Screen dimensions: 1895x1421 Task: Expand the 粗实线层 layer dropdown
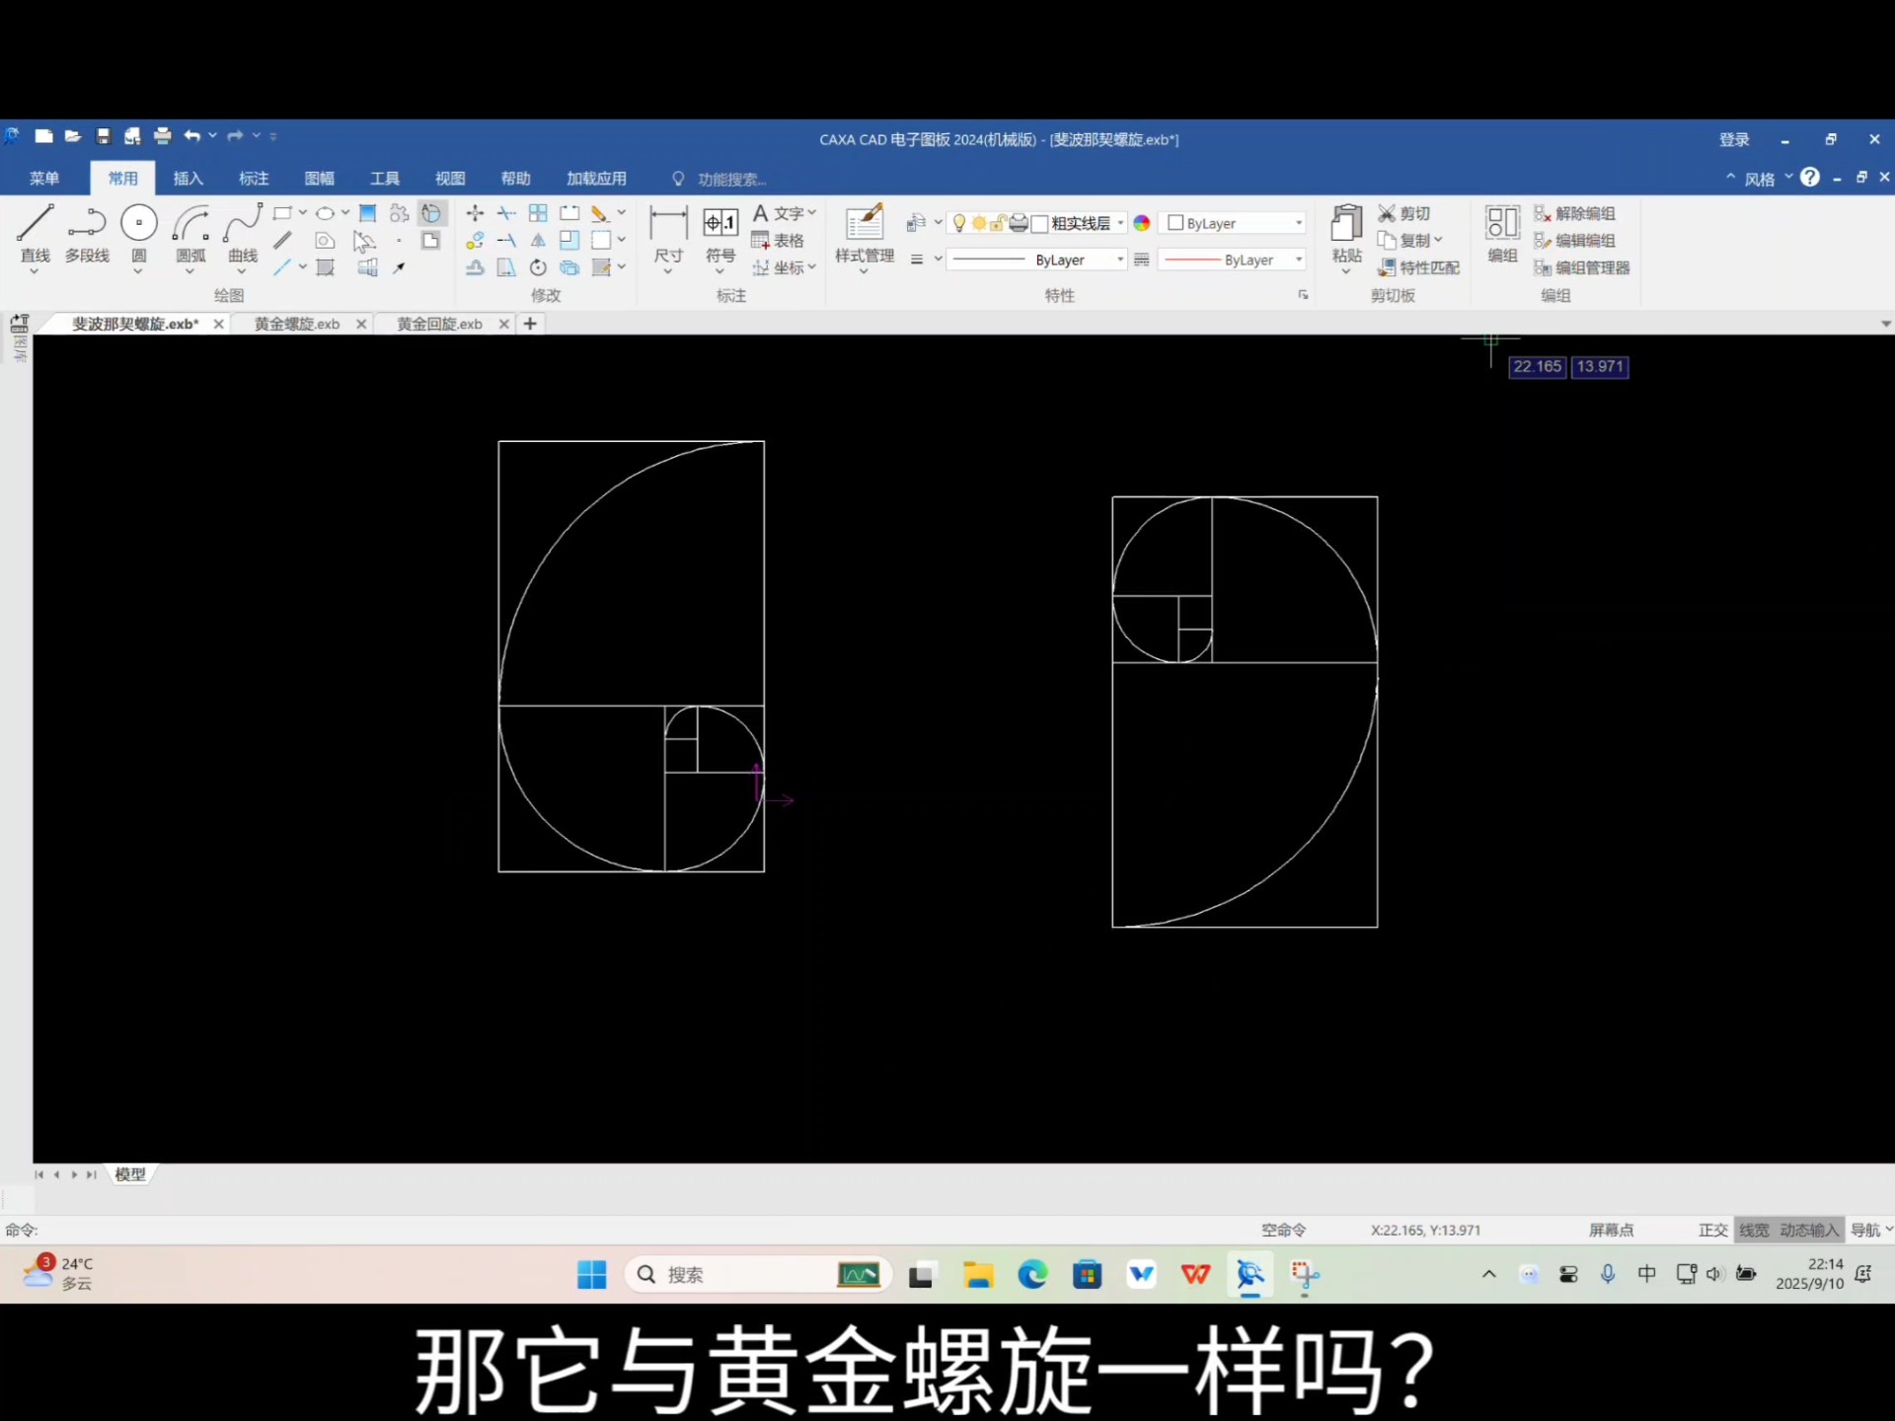(x=1121, y=223)
